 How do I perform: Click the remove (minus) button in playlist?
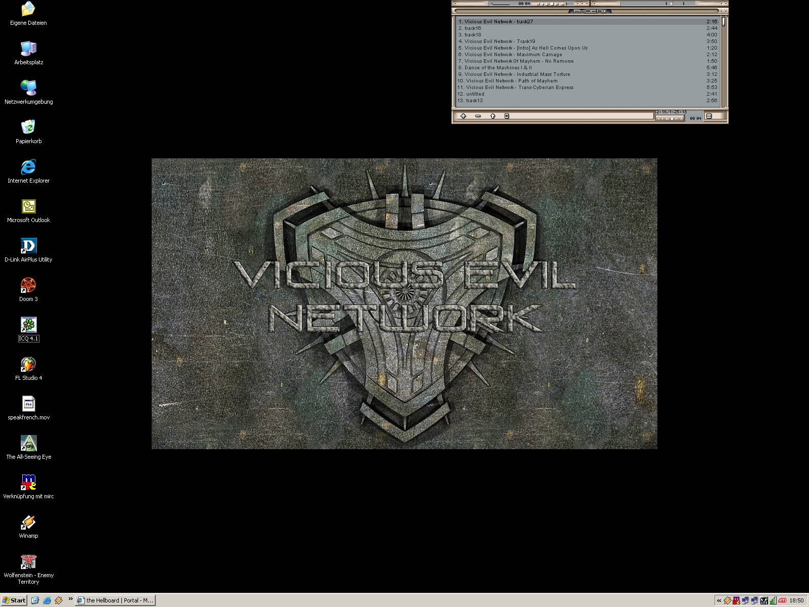(x=478, y=116)
